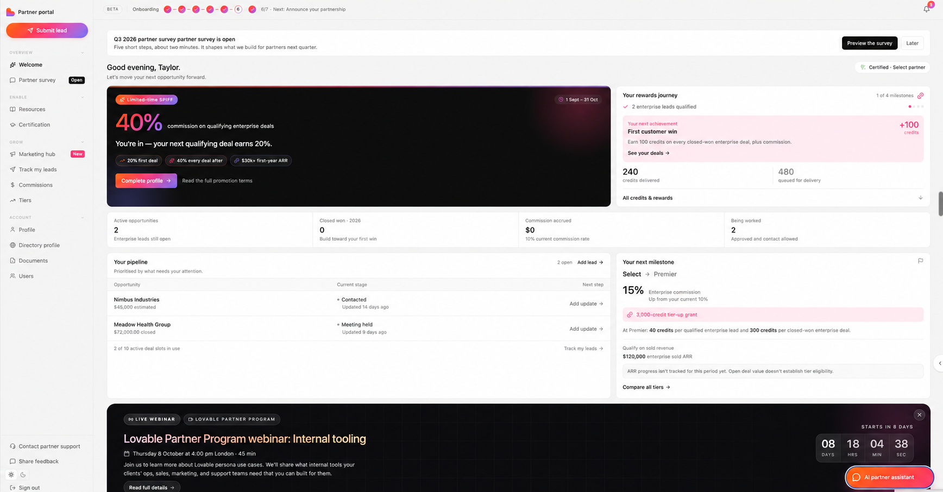Click the Certification sidebar icon
The height and width of the screenshot is (492, 943).
click(12, 125)
